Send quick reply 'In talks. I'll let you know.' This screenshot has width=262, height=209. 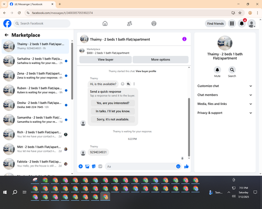pos(113,111)
